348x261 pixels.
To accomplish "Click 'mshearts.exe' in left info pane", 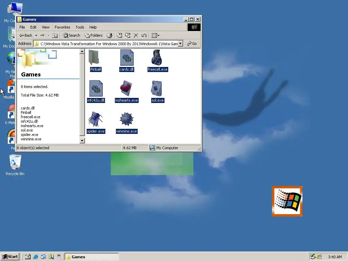I will coord(32,126).
